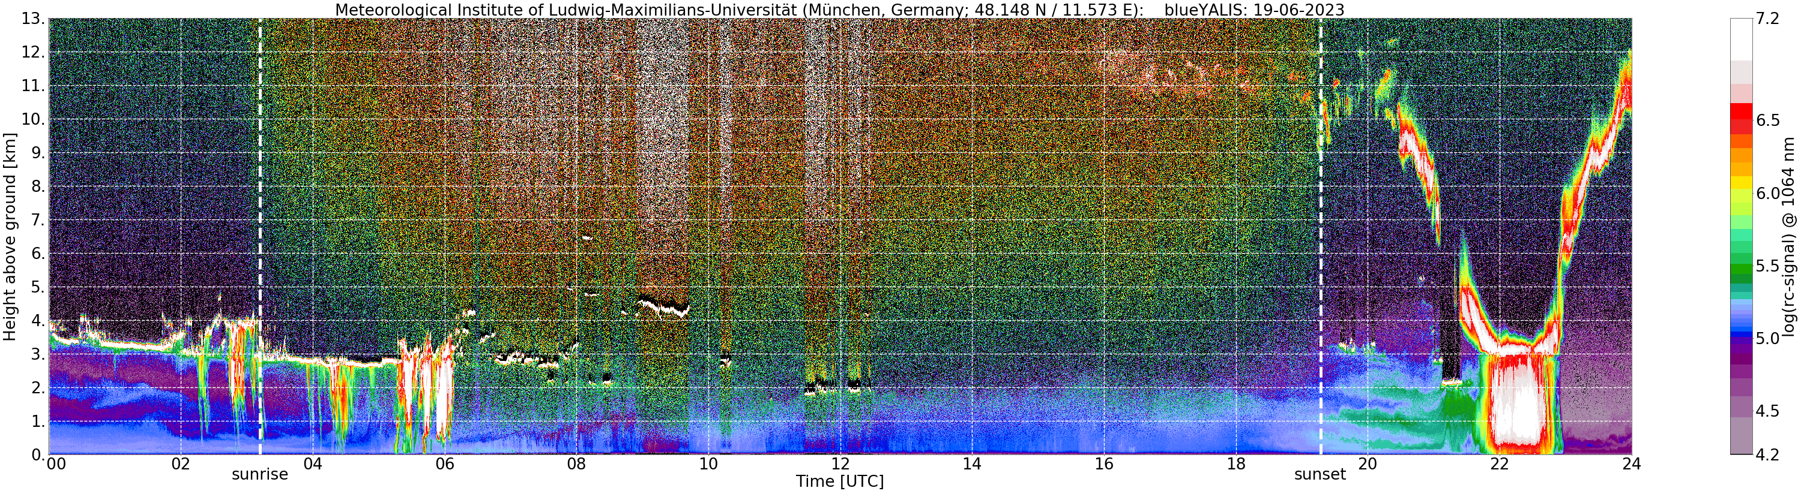Click the '6.' height tick label
Image resolution: width=1810 pixels, height=494 pixels.
38,254
